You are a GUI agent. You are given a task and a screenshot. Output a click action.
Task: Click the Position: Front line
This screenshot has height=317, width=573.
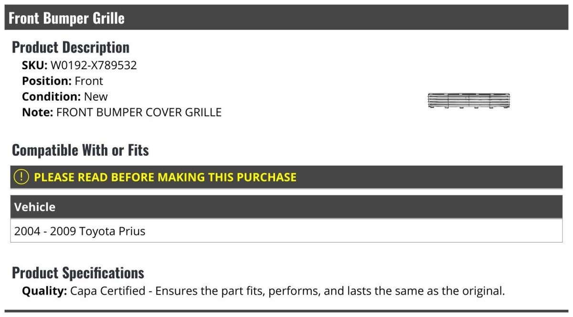[63, 81]
